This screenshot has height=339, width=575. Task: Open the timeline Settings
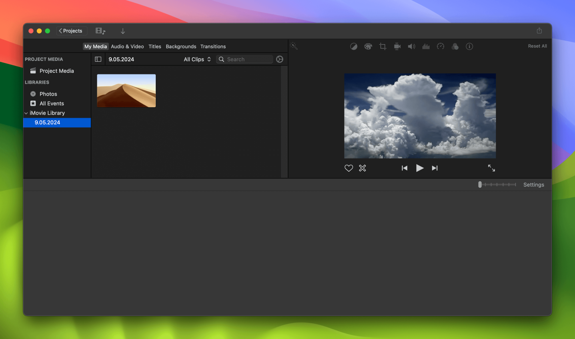point(533,184)
